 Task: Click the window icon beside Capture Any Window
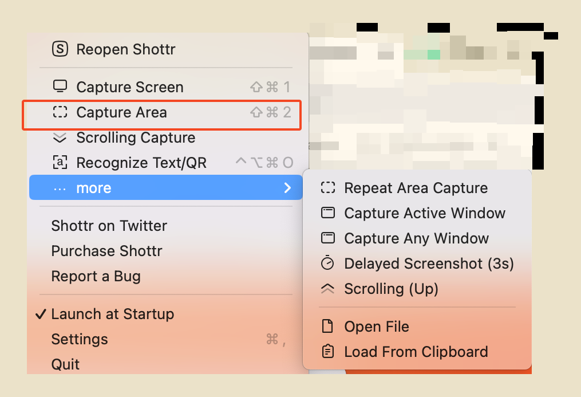coord(328,238)
